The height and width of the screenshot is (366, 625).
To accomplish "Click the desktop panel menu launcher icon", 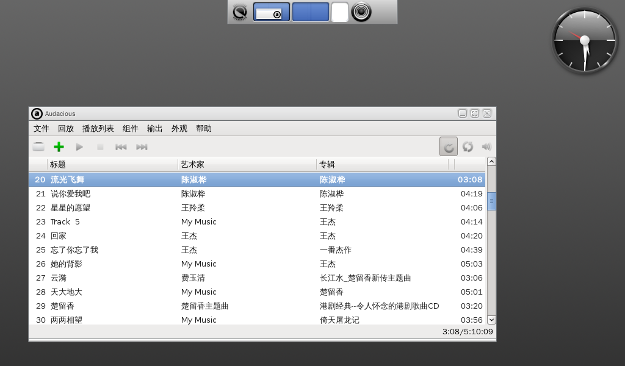I will [240, 12].
